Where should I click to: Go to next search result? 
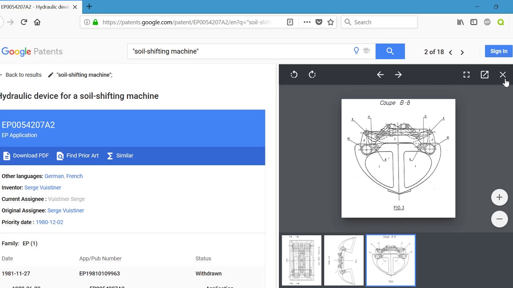pyautogui.click(x=462, y=52)
